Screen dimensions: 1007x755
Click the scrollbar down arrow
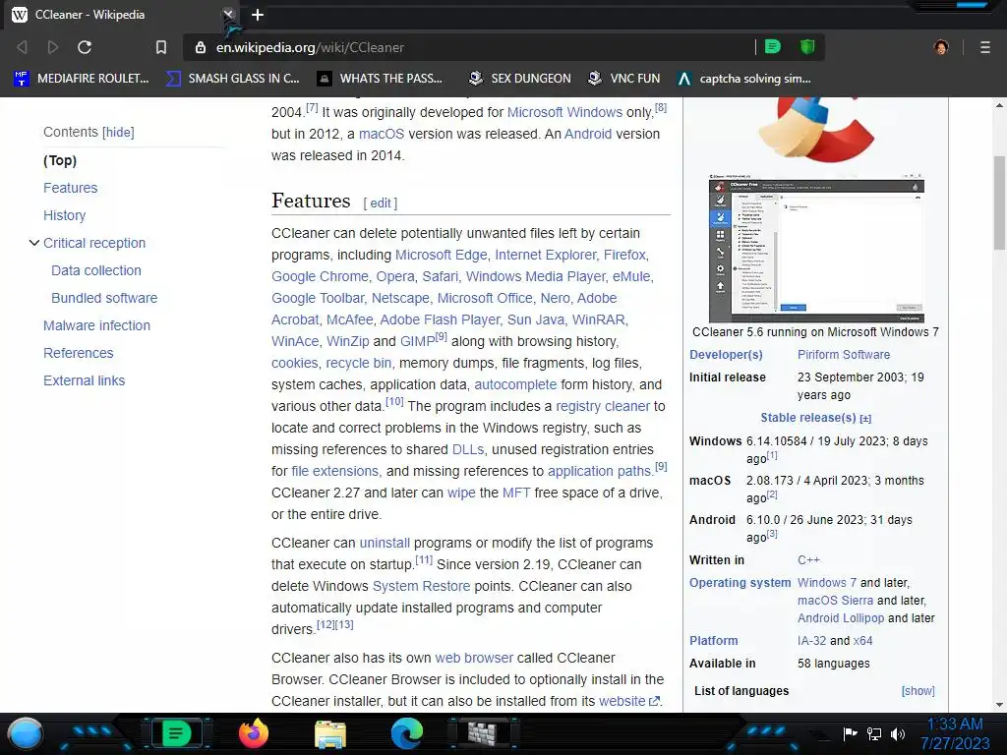pos(999,705)
